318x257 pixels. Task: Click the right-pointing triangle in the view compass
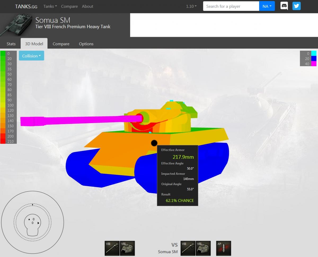click(x=38, y=223)
